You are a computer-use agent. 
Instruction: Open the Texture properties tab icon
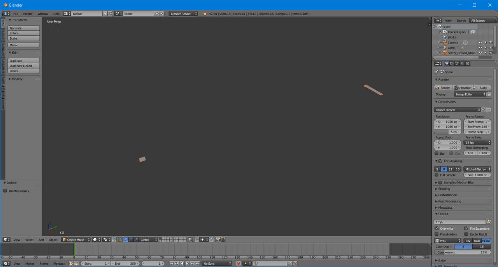(467, 64)
